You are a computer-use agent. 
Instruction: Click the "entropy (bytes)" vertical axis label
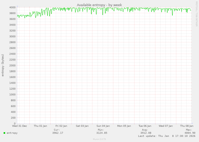[3, 65]
